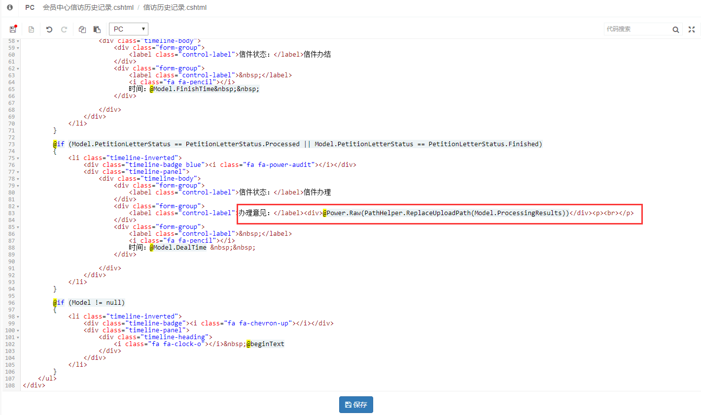Collapse code fold at line 75
Image resolution: width=701 pixels, height=415 pixels.
(18, 159)
